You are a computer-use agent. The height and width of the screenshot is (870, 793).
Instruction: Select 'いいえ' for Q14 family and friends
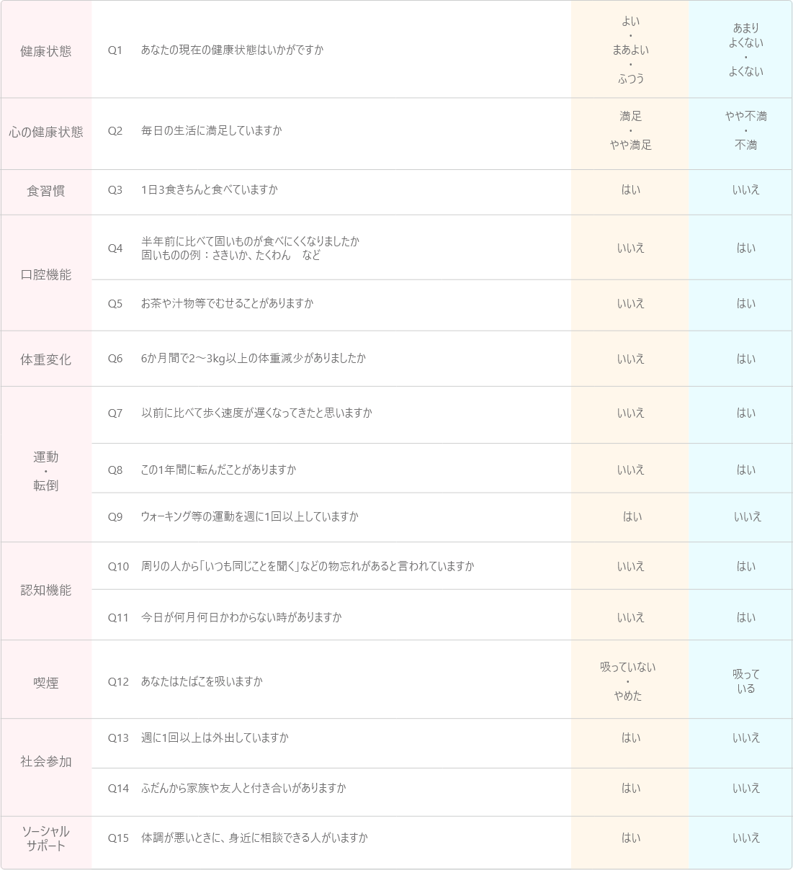pyautogui.click(x=745, y=788)
